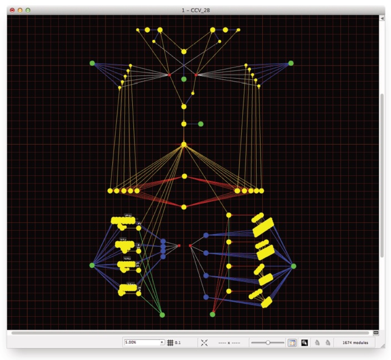391x360 pixels.
Task: Click the grid icon in the status bar
Action: click(171, 343)
